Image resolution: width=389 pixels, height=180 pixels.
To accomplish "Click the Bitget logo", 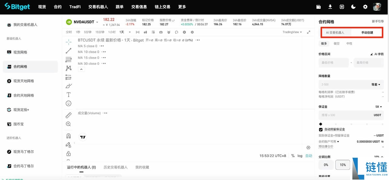I will 17,7.
